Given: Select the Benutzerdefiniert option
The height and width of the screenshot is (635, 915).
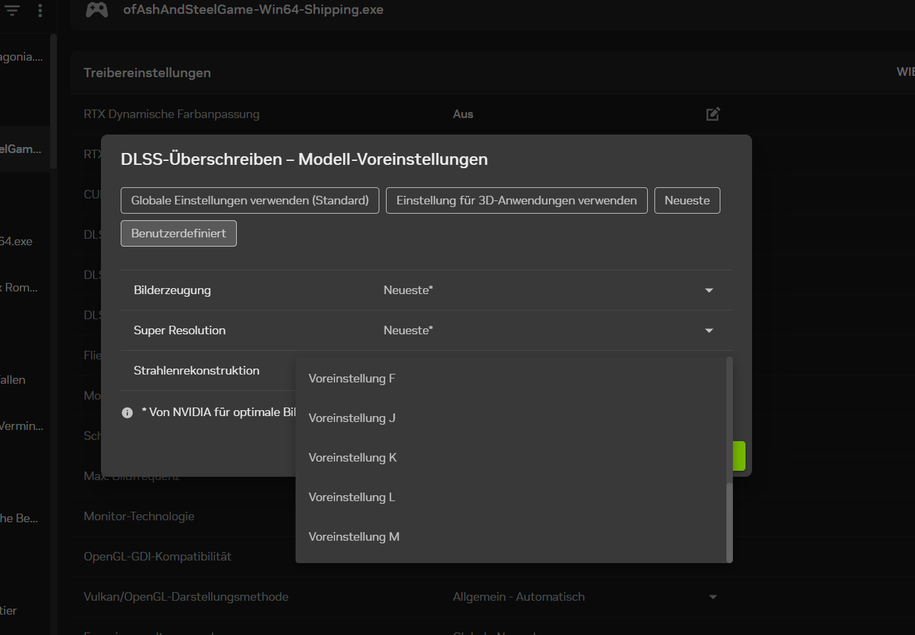Looking at the screenshot, I should pos(179,233).
